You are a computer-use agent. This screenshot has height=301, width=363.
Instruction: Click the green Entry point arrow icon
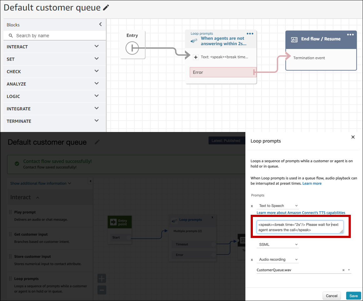click(113, 222)
